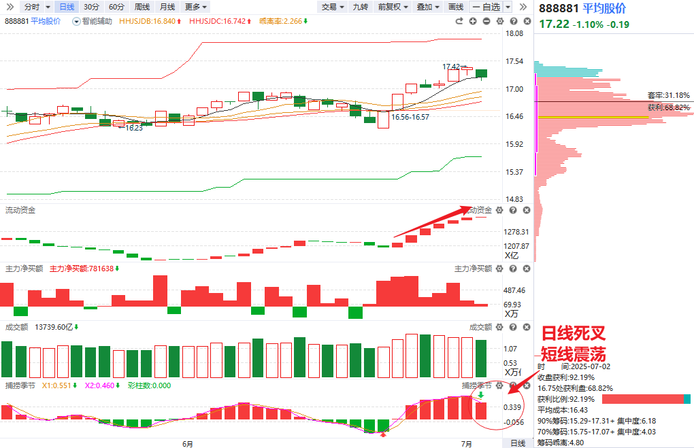This screenshot has height=448, width=694.
Task: Close the 主力净买额 indicator panel
Action: pos(527,269)
